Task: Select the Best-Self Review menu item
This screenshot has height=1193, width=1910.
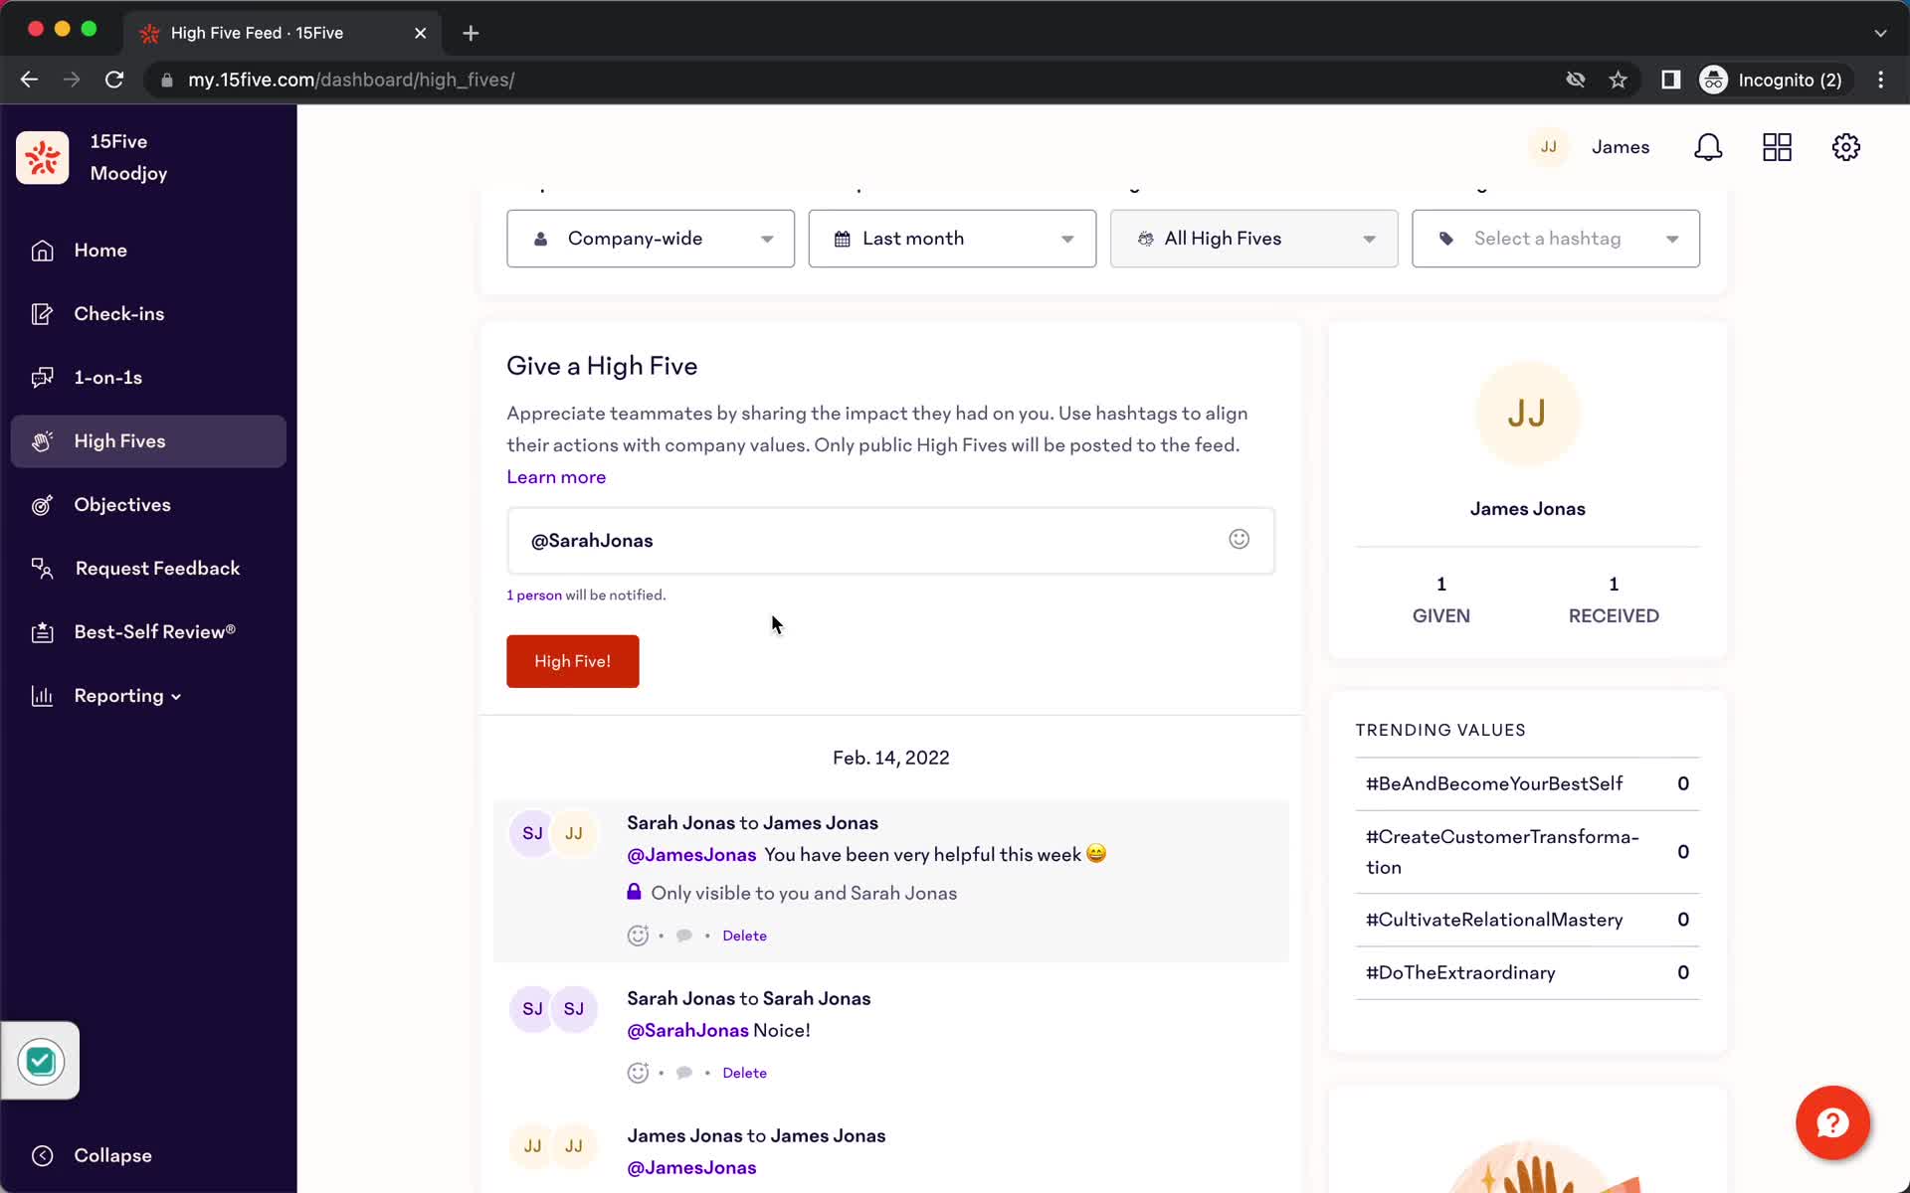Action: (155, 631)
